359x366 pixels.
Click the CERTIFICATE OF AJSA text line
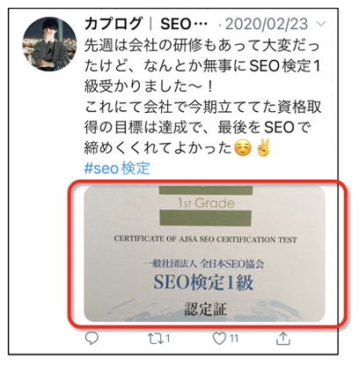(x=206, y=239)
